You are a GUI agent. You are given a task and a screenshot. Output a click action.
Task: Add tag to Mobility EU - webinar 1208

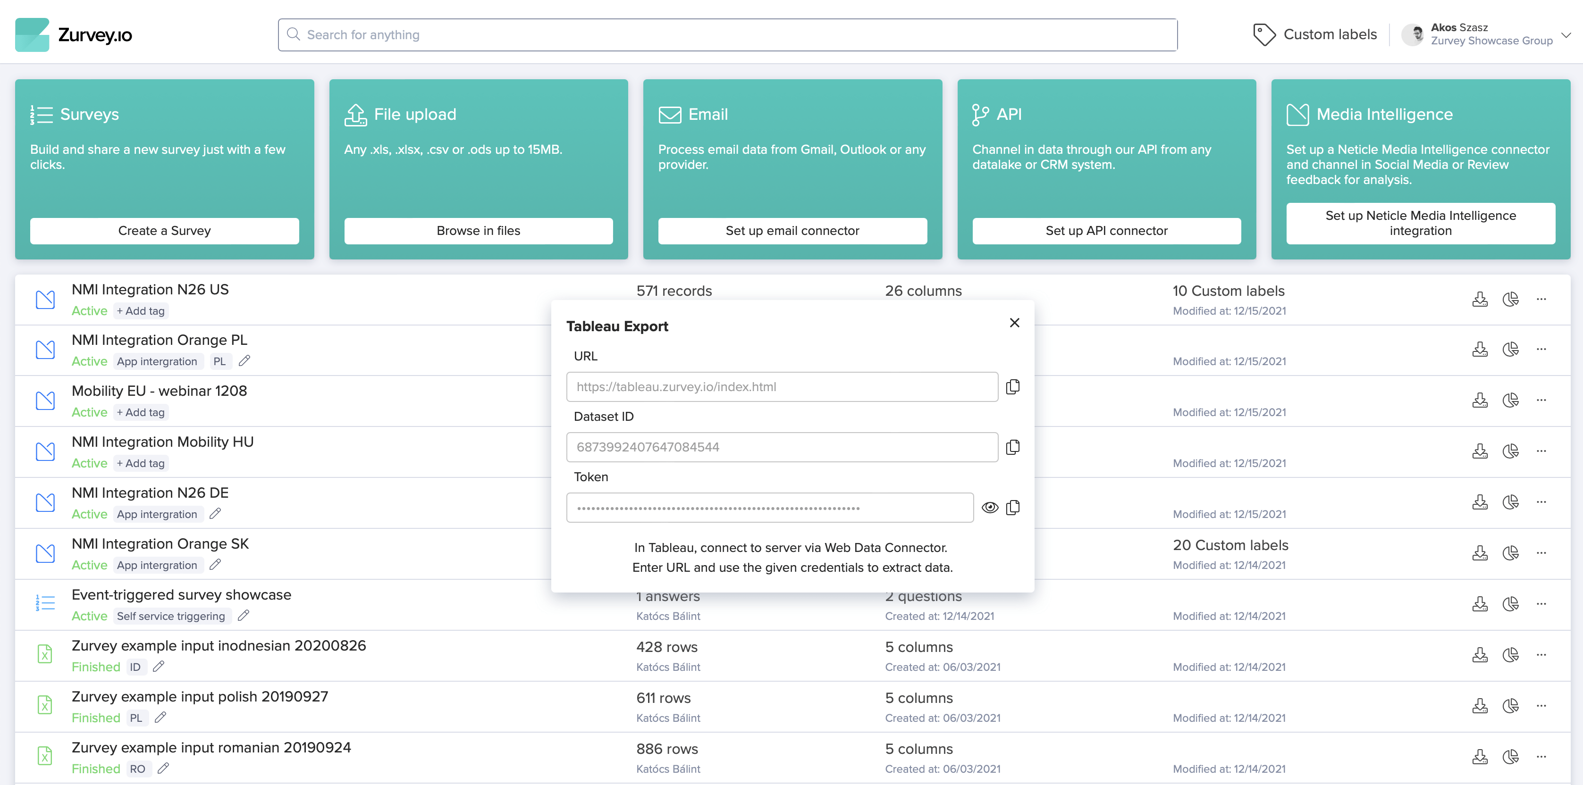(x=141, y=412)
